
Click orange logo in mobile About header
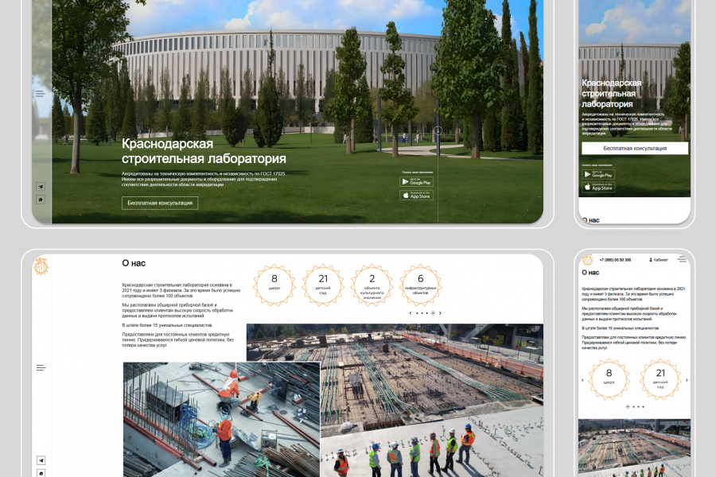(588, 260)
